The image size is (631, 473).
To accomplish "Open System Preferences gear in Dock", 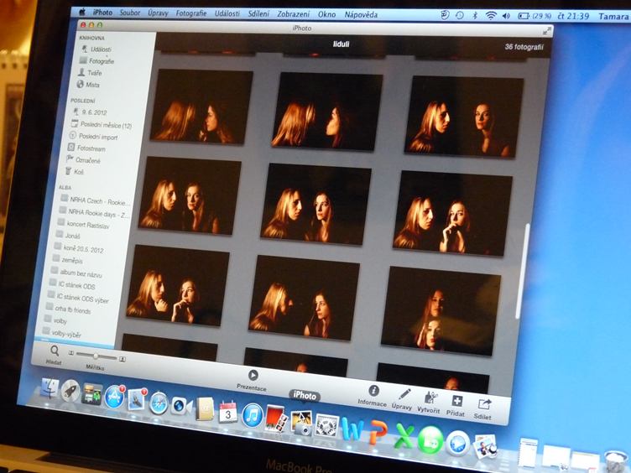I will tap(326, 425).
